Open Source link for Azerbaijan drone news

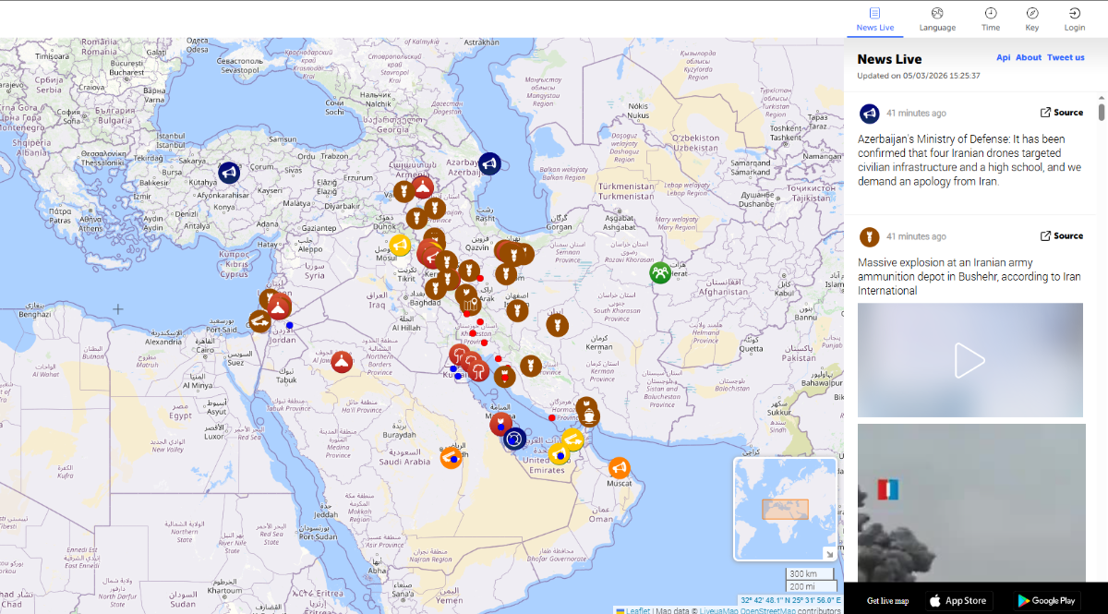1062,113
